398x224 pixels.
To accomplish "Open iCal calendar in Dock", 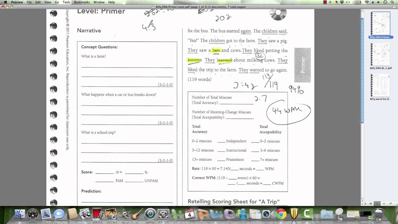I will (x=189, y=214).
